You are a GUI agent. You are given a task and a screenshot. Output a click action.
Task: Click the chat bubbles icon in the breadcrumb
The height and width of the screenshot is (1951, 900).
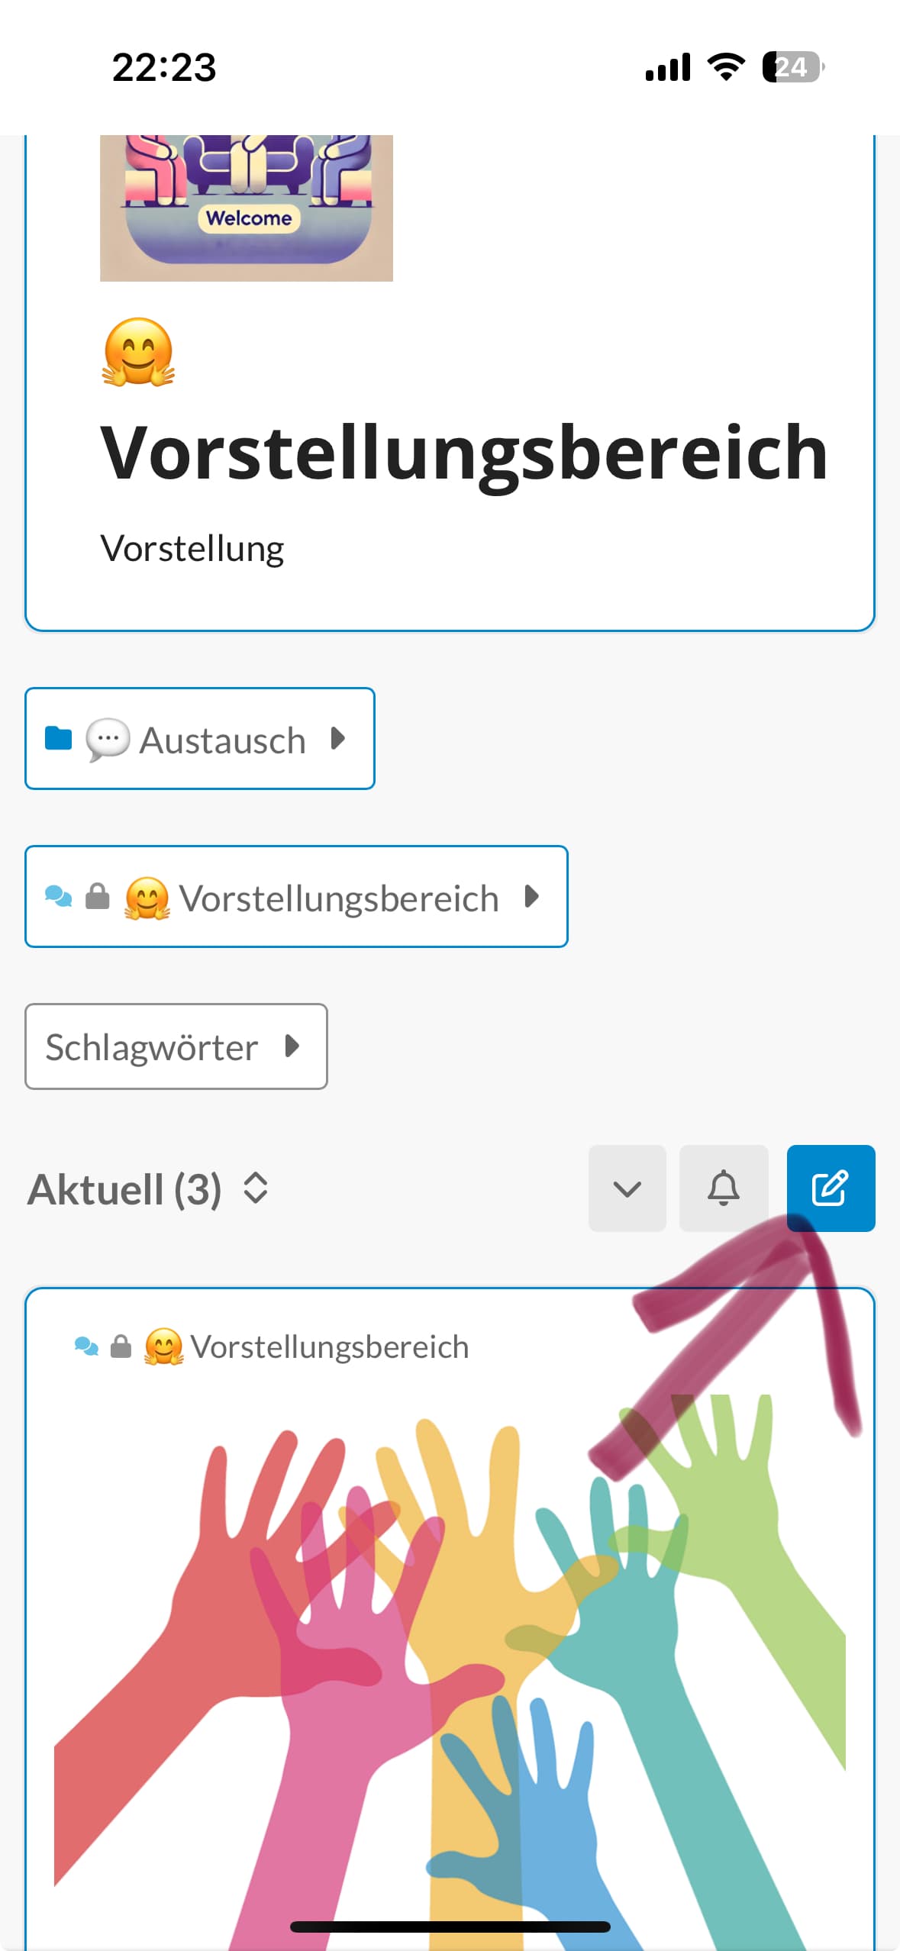pyautogui.click(x=59, y=896)
